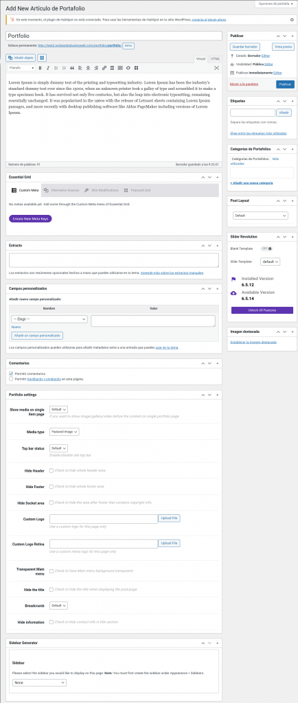
Task: Open Más utilizadas categories tab
Action: tap(253, 161)
